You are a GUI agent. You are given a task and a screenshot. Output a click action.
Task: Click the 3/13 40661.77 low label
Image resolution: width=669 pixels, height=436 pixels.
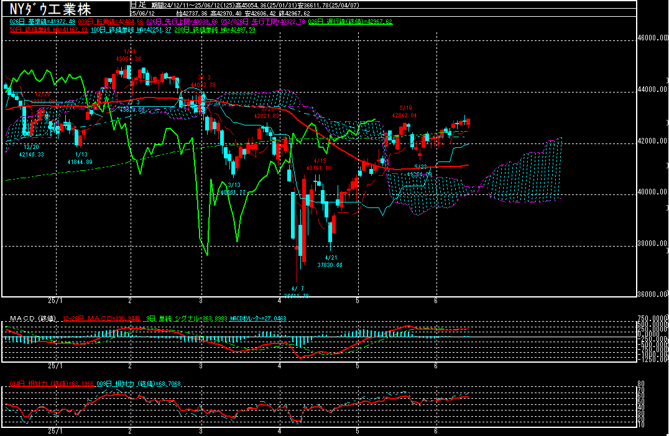coord(233,188)
